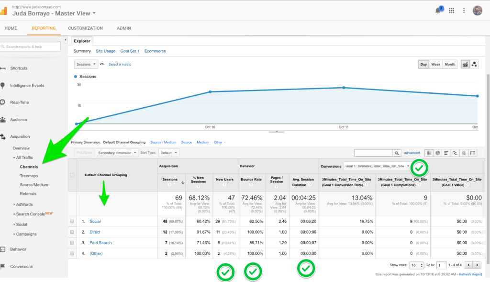The width and height of the screenshot is (490, 282).
Task: Open the ADMIN tab
Action: click(124, 28)
